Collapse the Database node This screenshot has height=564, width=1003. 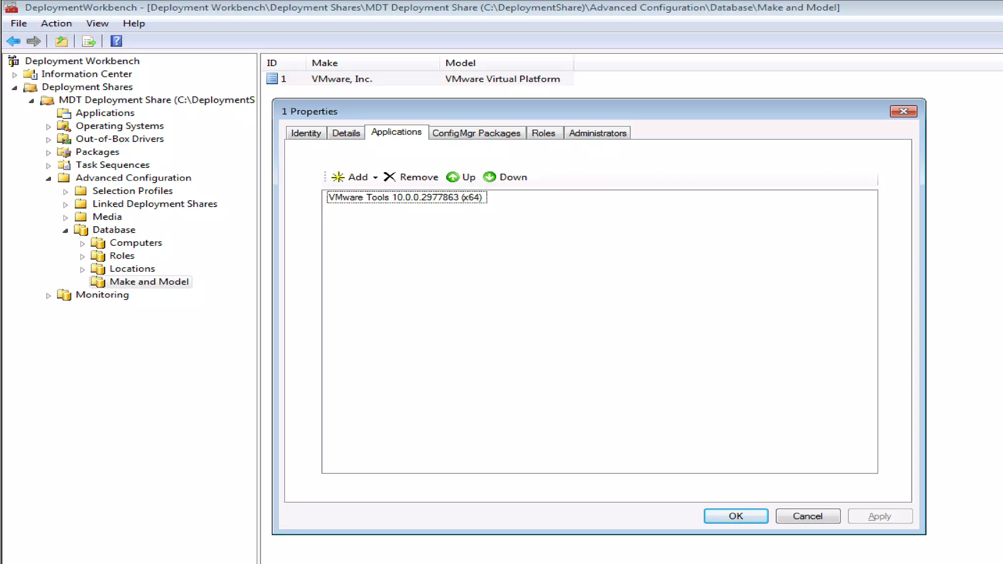pos(66,230)
